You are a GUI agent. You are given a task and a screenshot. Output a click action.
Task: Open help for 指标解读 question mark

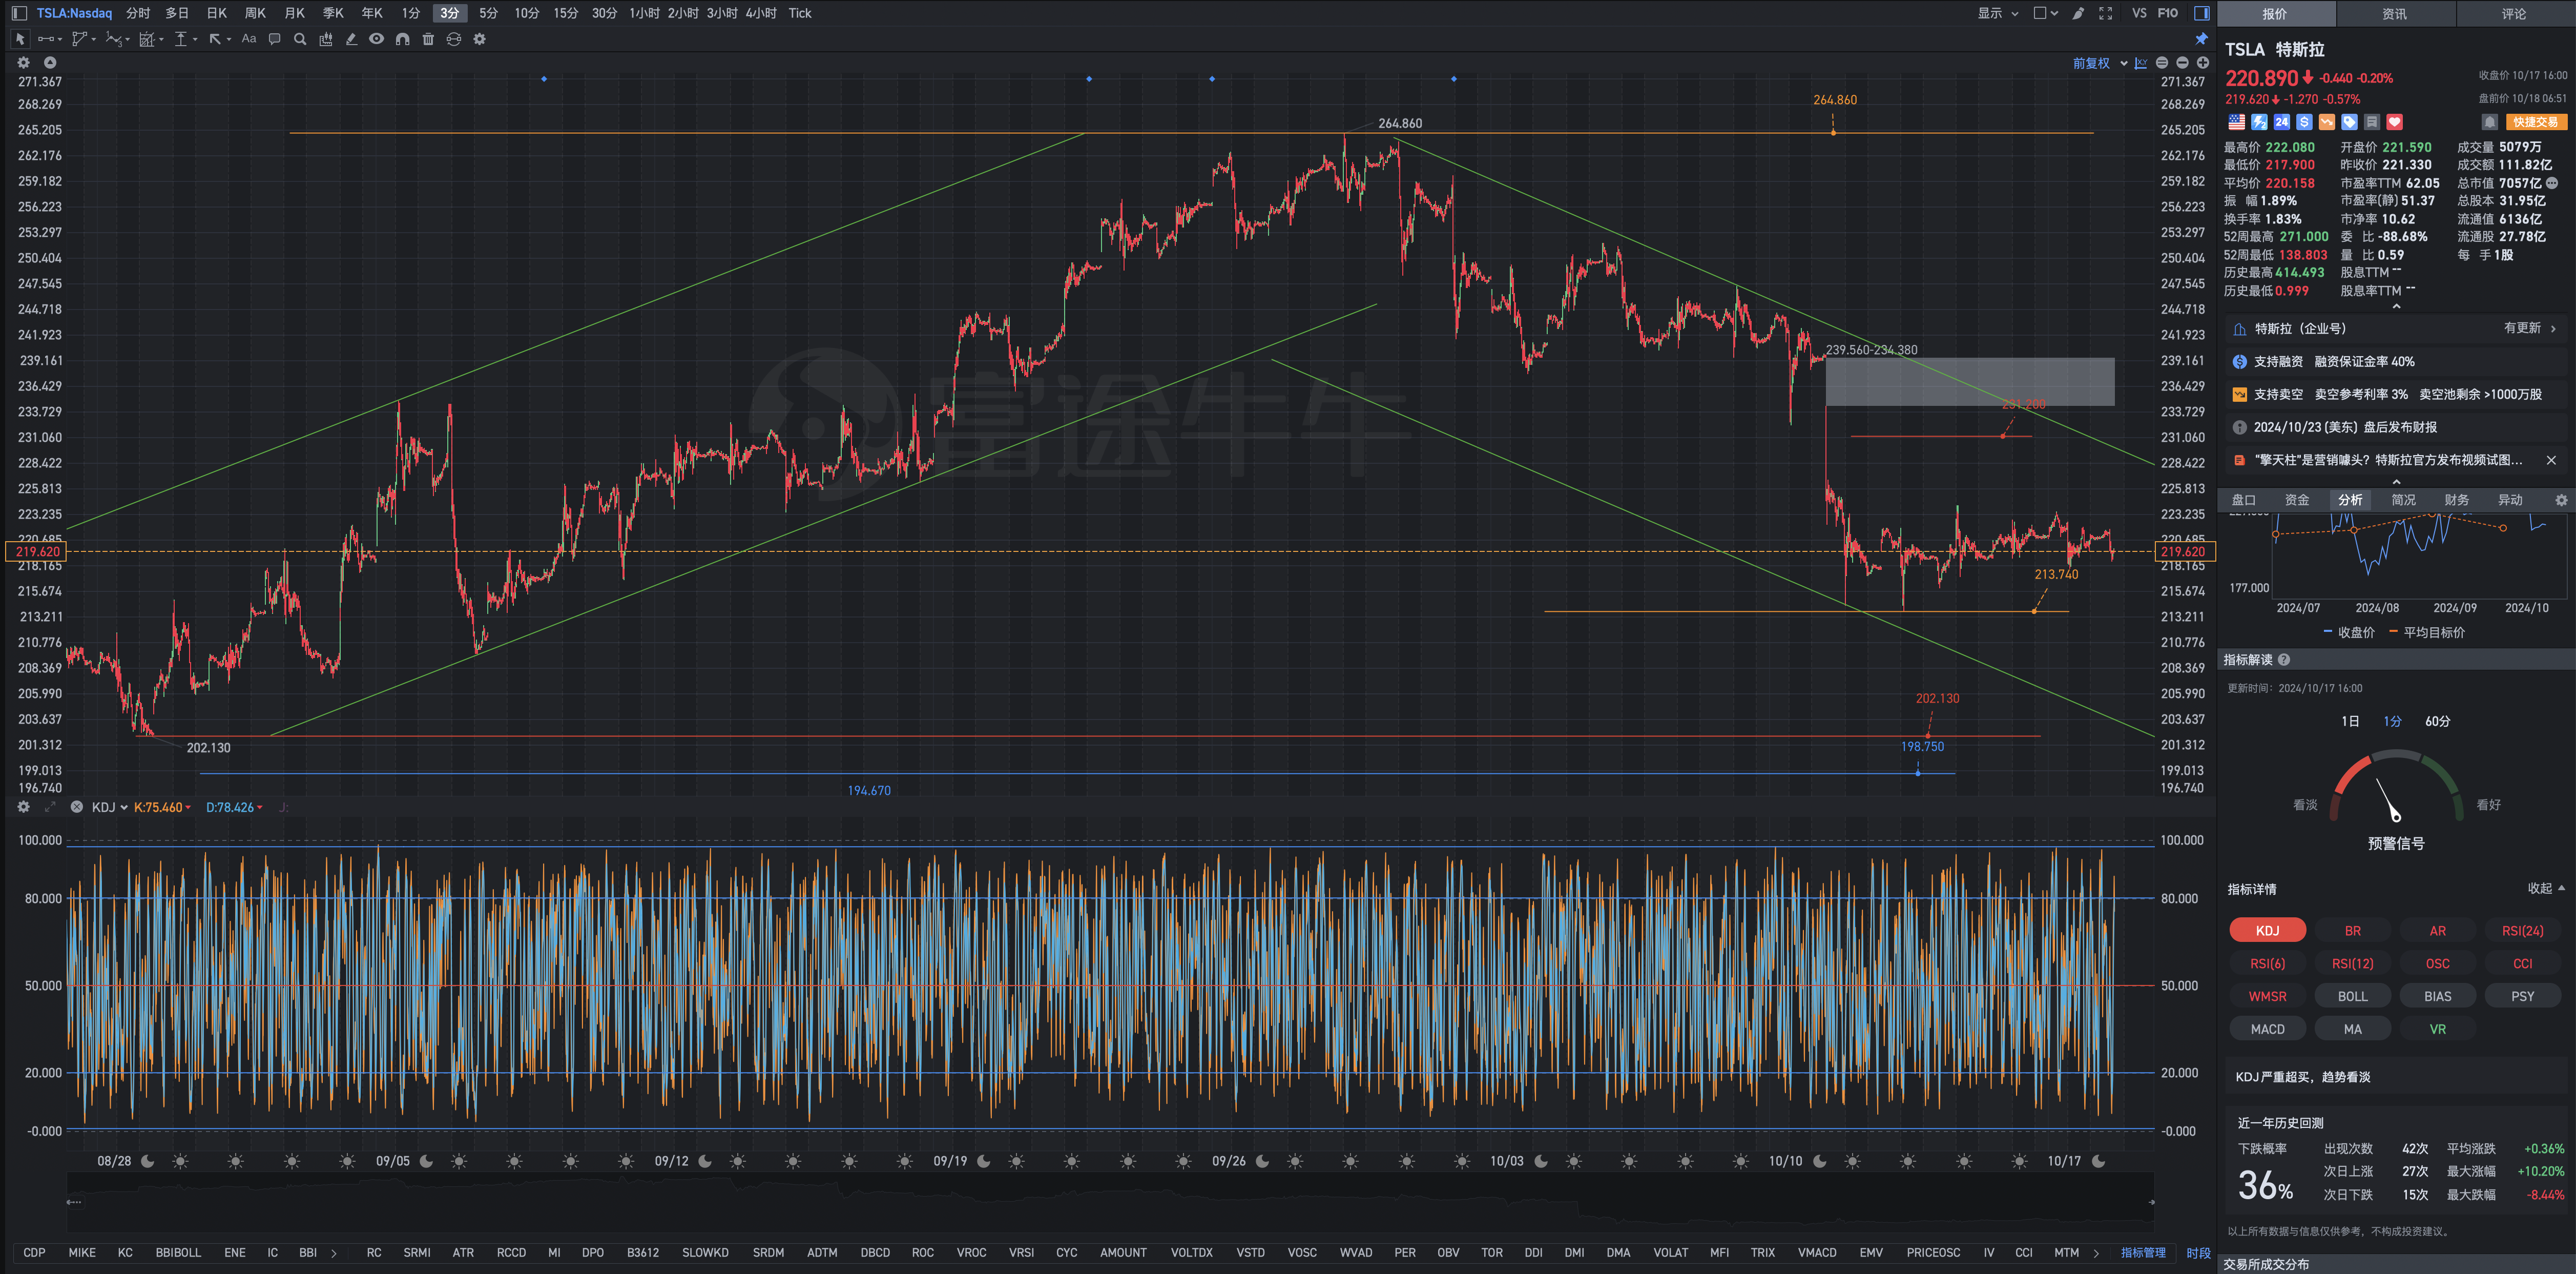click(x=2284, y=660)
